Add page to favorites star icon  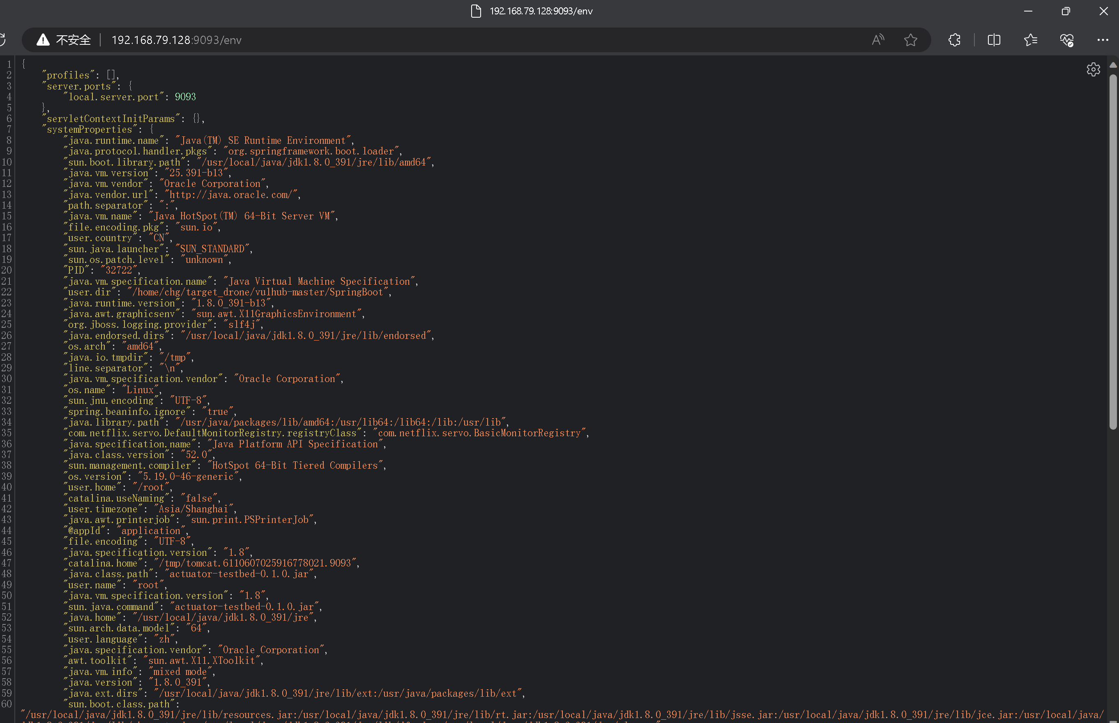pyautogui.click(x=910, y=40)
